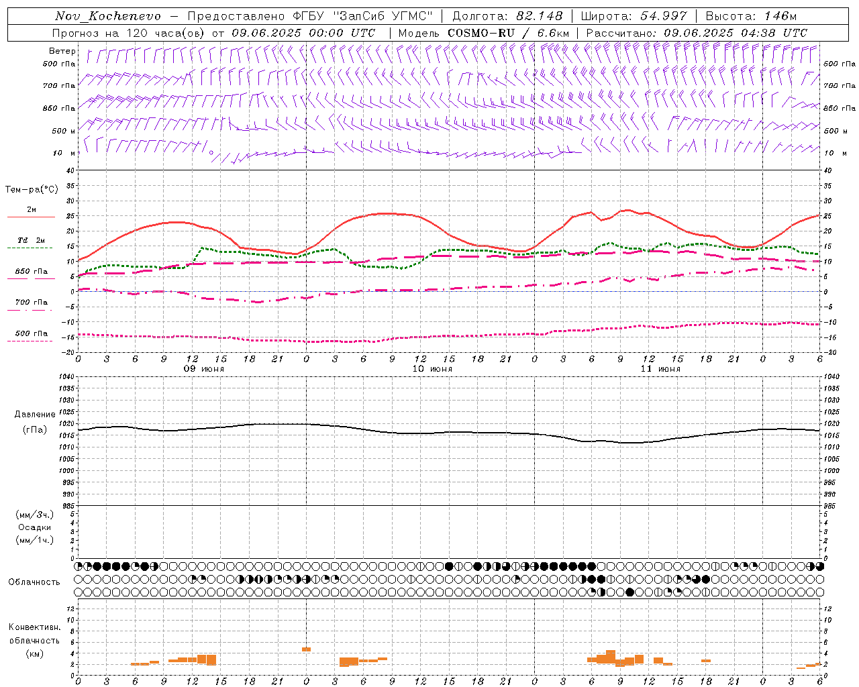This screenshot has height=687, width=859.
Task: Click the '10 июня' date label
Action: point(432,369)
